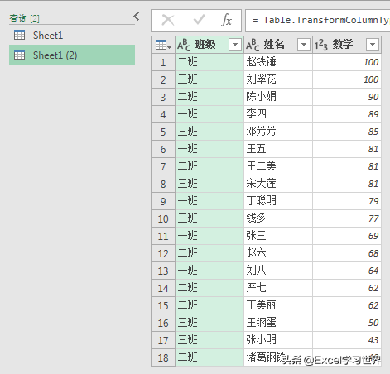Select row number 9
390x374 pixels.
pos(163,201)
